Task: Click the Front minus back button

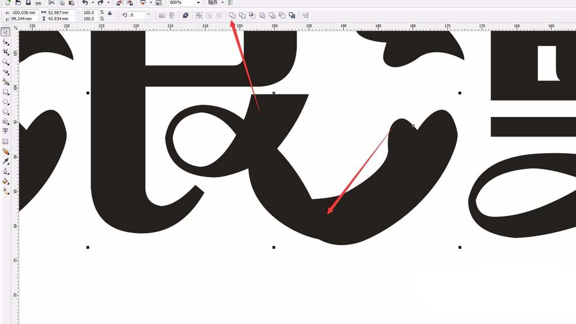Action: [x=272, y=15]
